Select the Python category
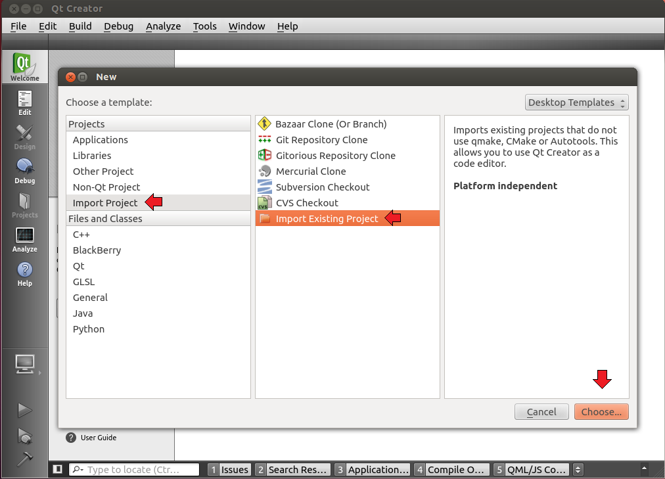The image size is (665, 479). pyautogui.click(x=158, y=329)
